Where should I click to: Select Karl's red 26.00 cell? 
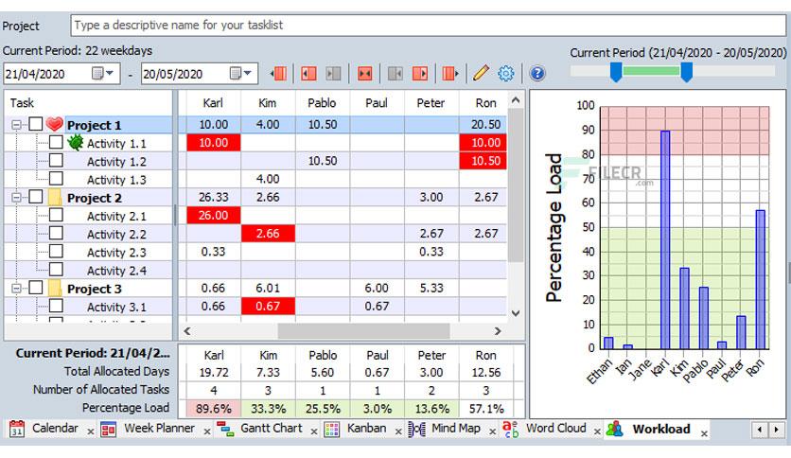pyautogui.click(x=214, y=216)
